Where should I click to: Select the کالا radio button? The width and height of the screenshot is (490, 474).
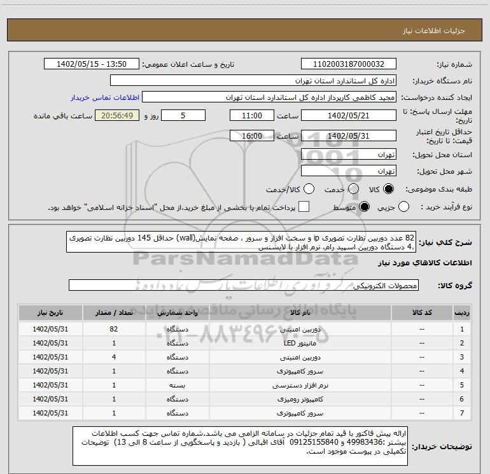pyautogui.click(x=388, y=189)
